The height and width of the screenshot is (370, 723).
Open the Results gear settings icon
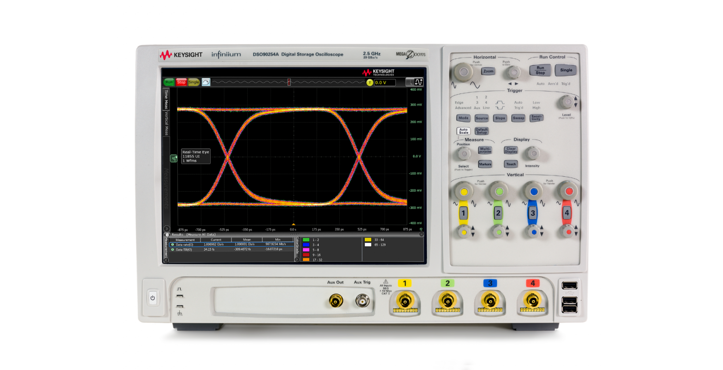(x=167, y=235)
